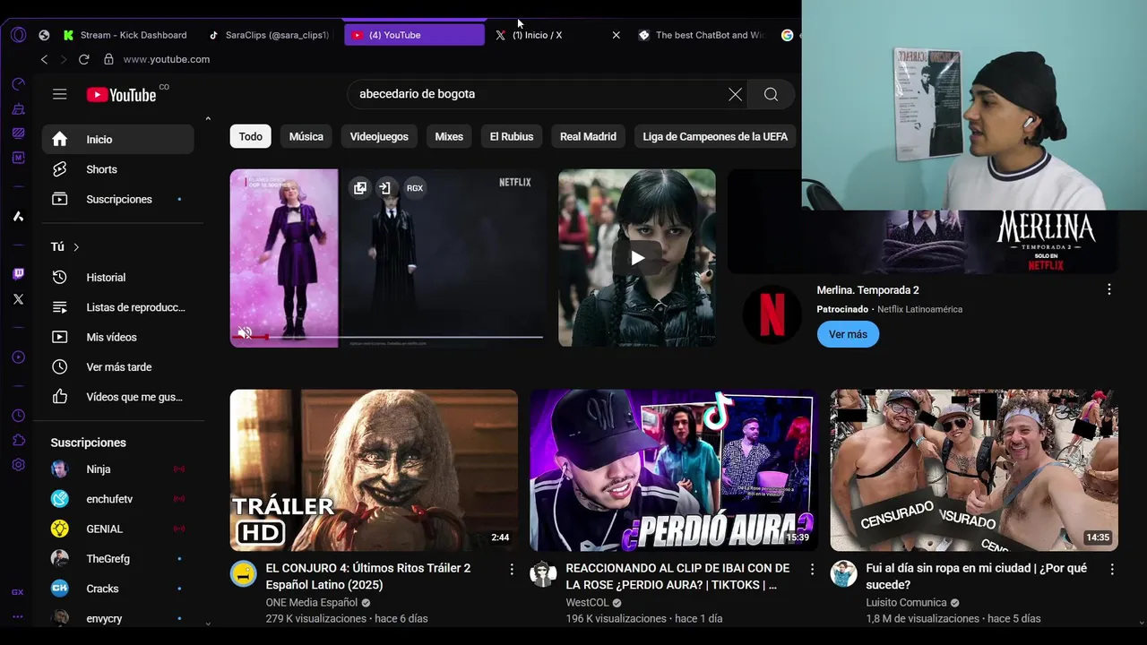
Task: Open CENSURADO Luisito Comunica thumbnail
Action: coord(974,470)
